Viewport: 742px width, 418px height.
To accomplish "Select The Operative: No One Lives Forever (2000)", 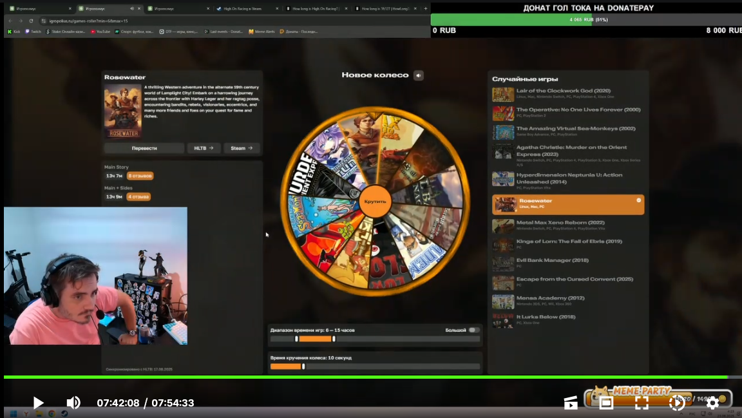I will [568, 112].
